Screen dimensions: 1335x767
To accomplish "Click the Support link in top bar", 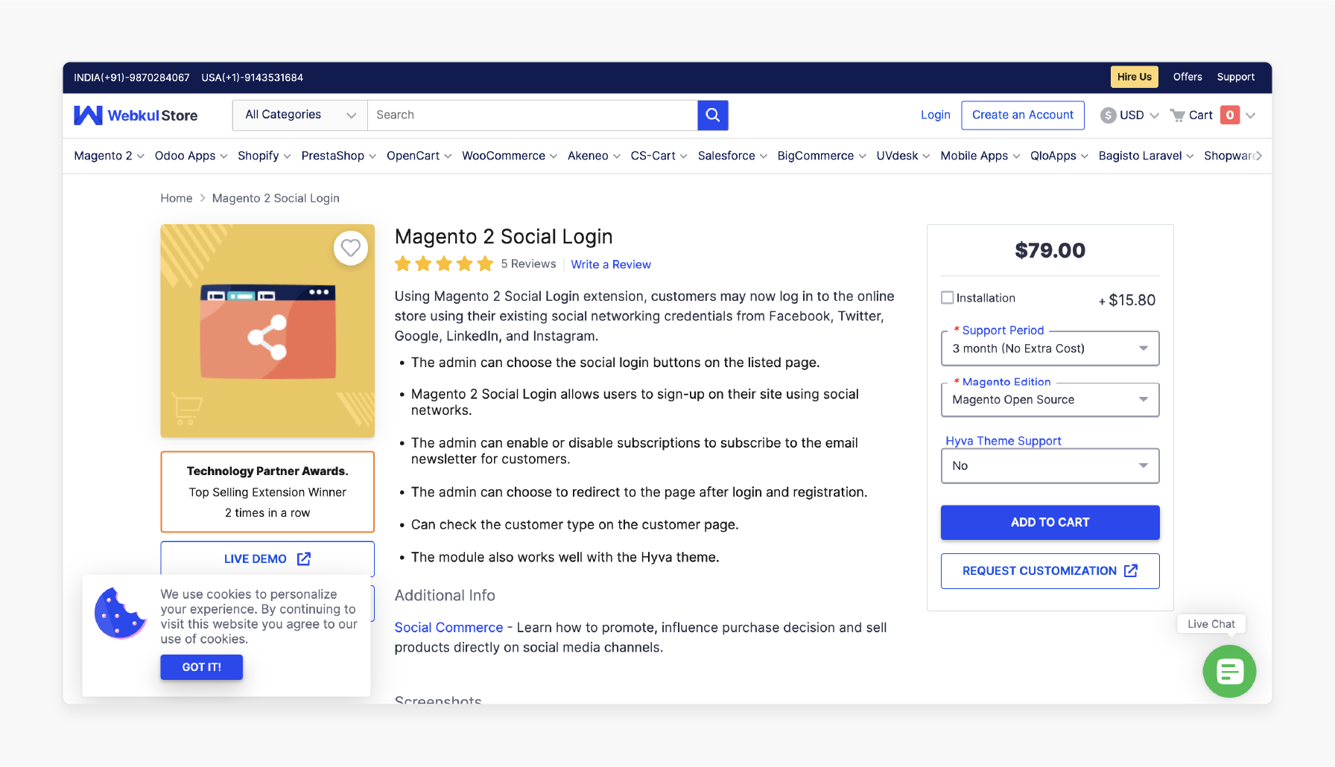I will tap(1236, 77).
